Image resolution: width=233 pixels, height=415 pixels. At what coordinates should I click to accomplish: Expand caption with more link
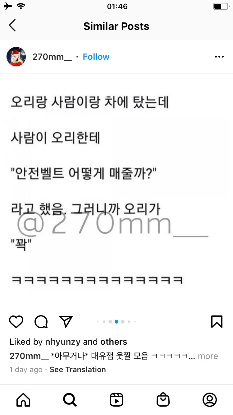tap(208, 356)
